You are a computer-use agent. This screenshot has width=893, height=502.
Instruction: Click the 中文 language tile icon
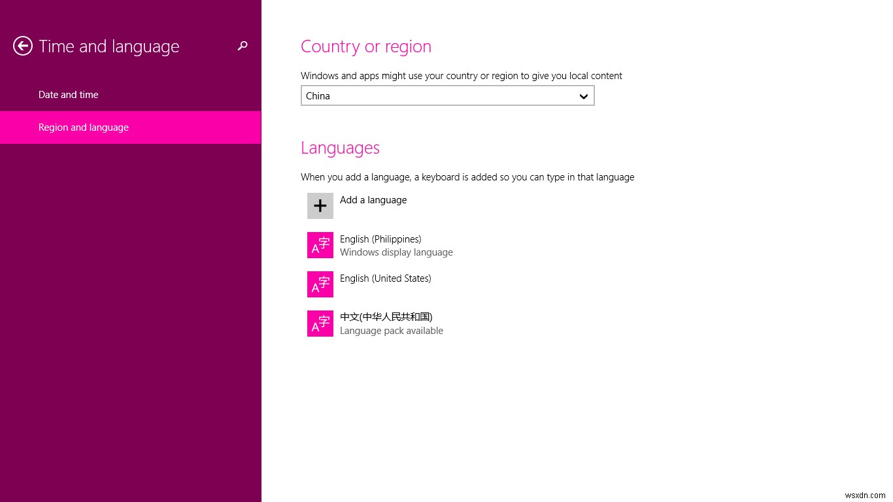pyautogui.click(x=320, y=323)
